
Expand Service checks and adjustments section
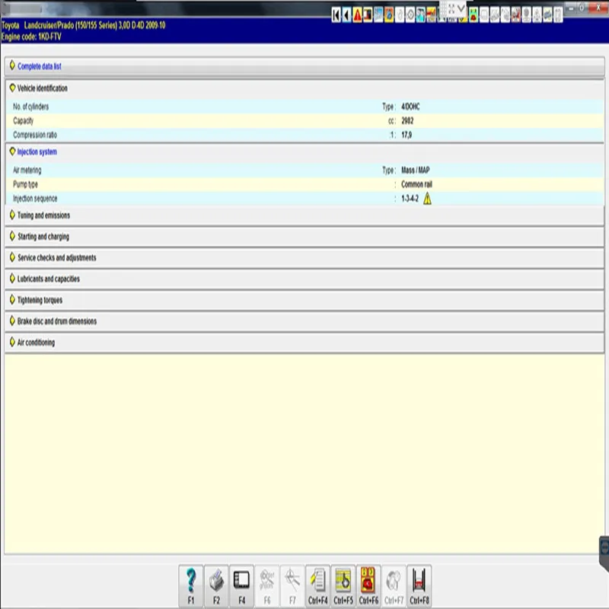pos(304,257)
